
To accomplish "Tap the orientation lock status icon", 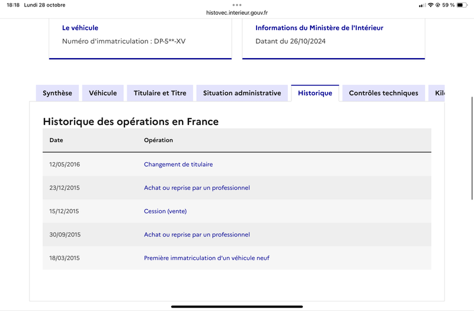I will [437, 5].
